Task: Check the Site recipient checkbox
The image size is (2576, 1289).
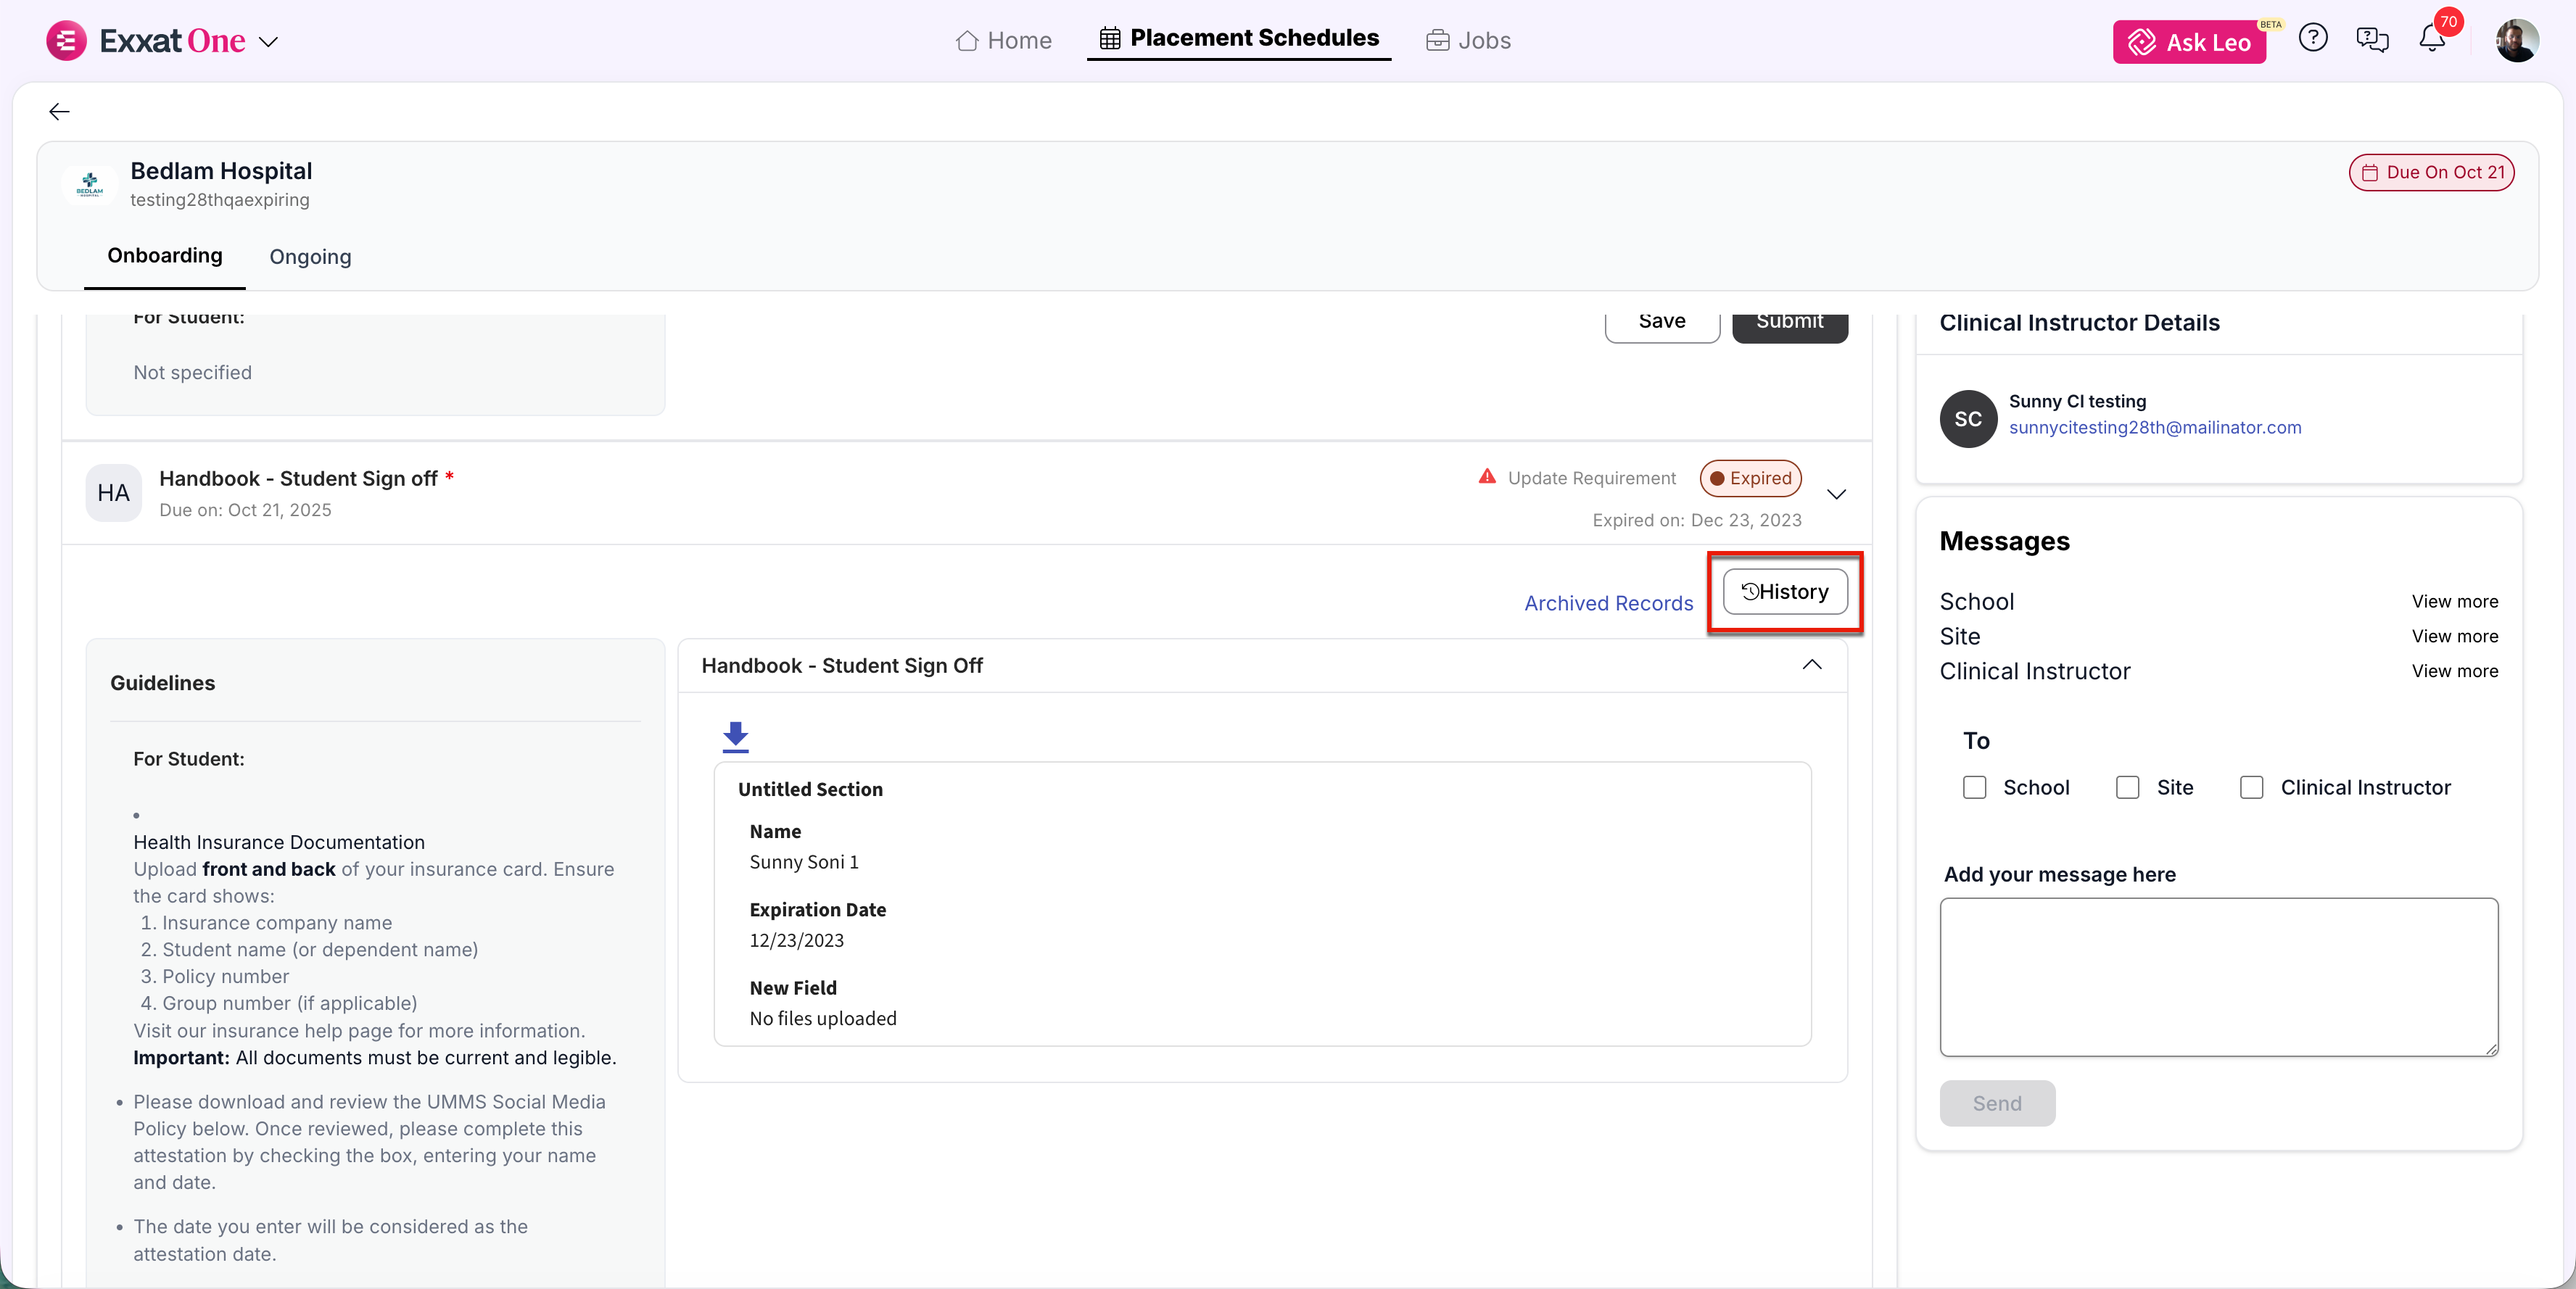Action: point(2127,787)
